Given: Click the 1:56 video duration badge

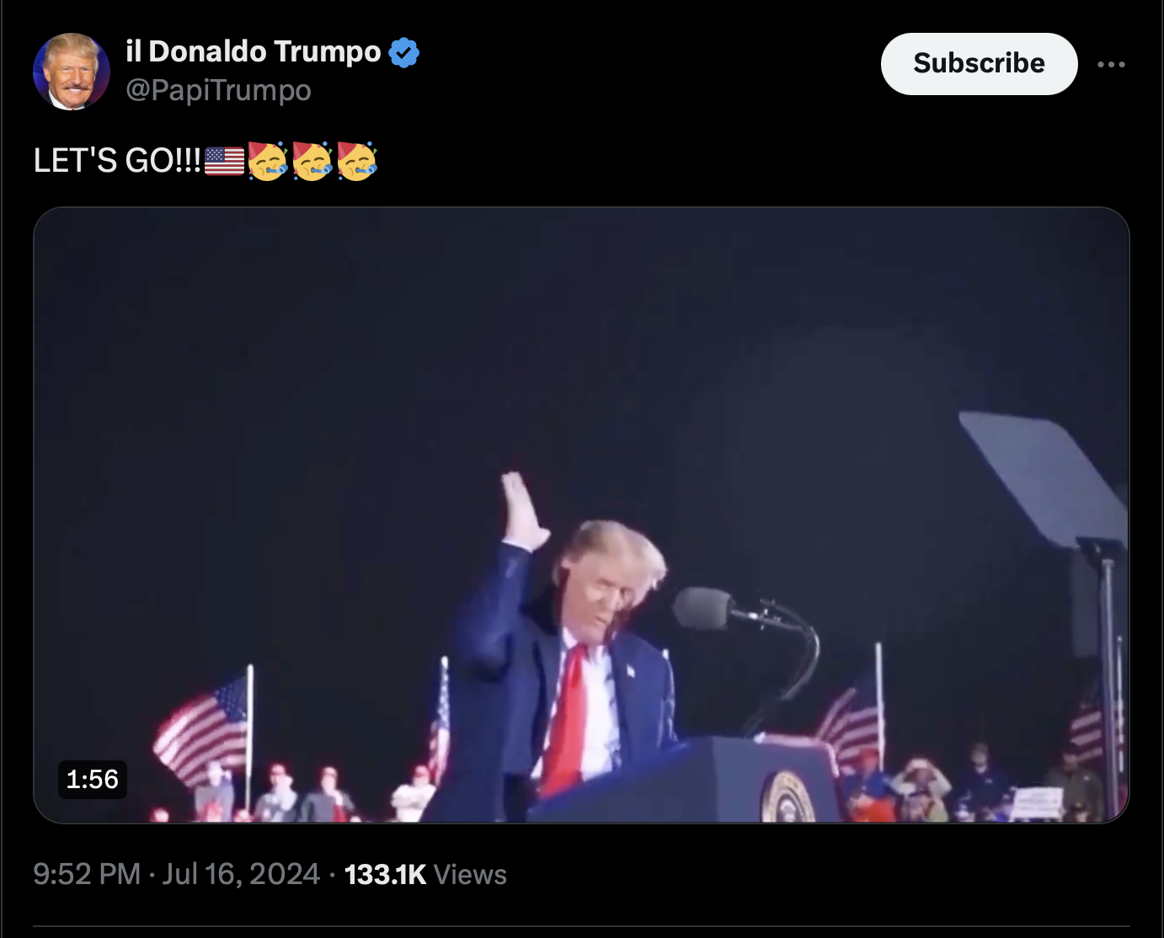Looking at the screenshot, I should (93, 779).
